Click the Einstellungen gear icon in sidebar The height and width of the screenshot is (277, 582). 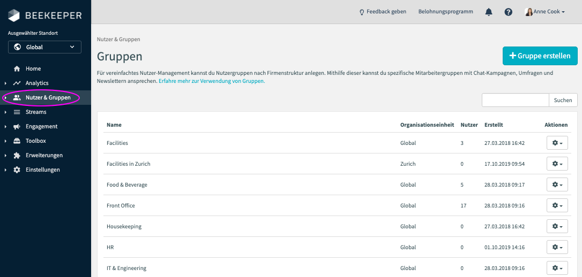coord(17,170)
